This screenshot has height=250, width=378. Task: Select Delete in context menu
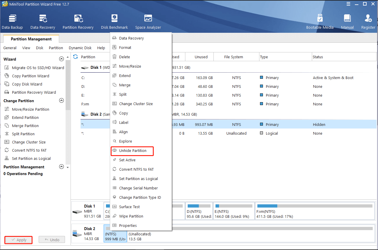click(x=141, y=57)
